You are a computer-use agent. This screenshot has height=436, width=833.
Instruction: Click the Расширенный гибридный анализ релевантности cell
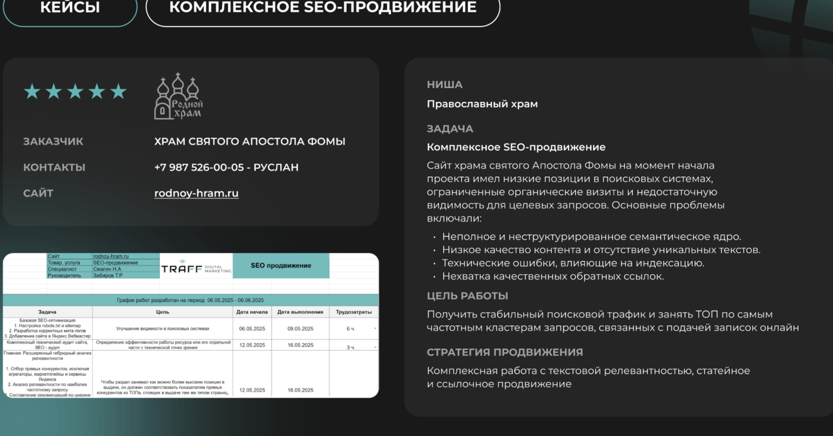tap(47, 374)
